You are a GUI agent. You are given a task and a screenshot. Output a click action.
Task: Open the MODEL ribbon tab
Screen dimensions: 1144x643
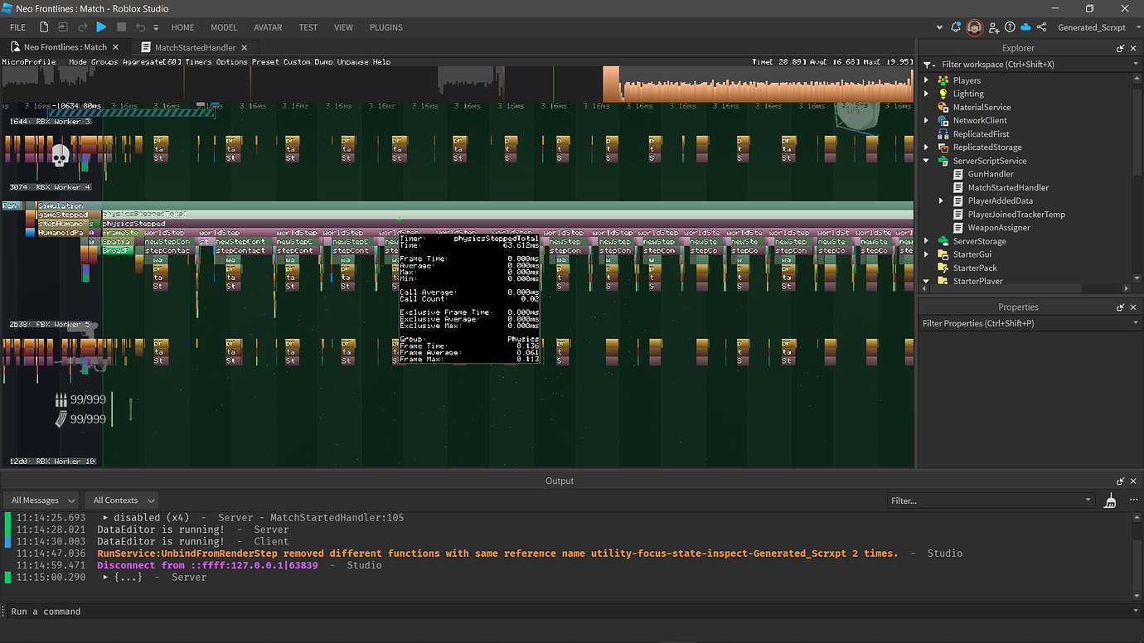[x=224, y=27]
